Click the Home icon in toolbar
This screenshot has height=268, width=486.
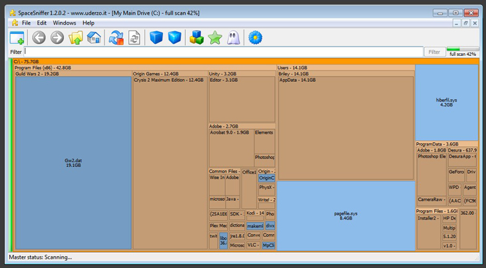coord(94,38)
